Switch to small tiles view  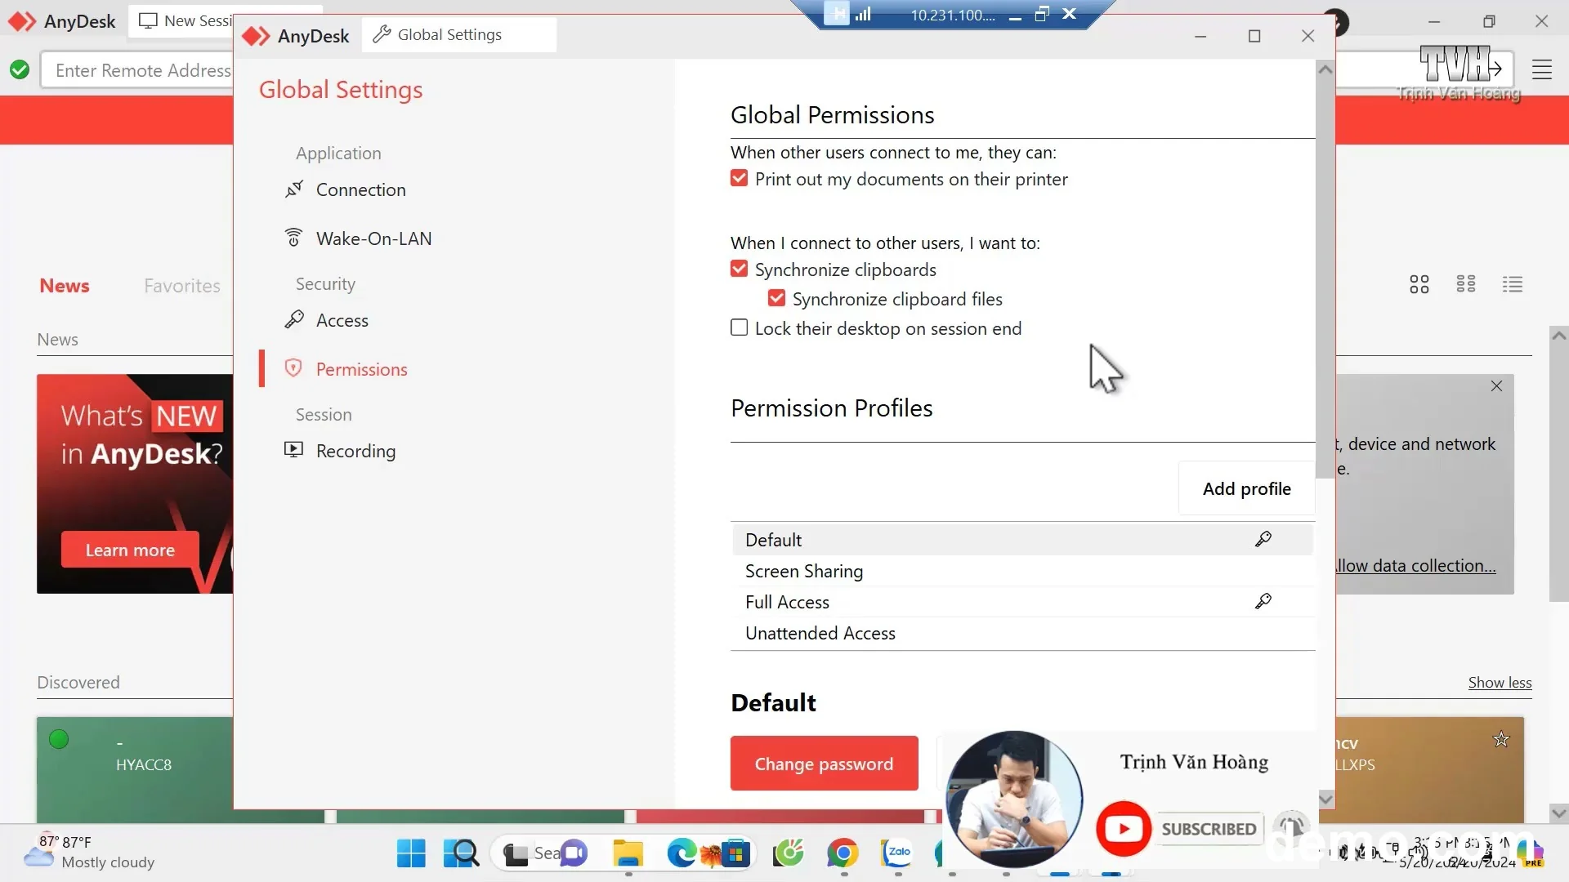(1466, 284)
